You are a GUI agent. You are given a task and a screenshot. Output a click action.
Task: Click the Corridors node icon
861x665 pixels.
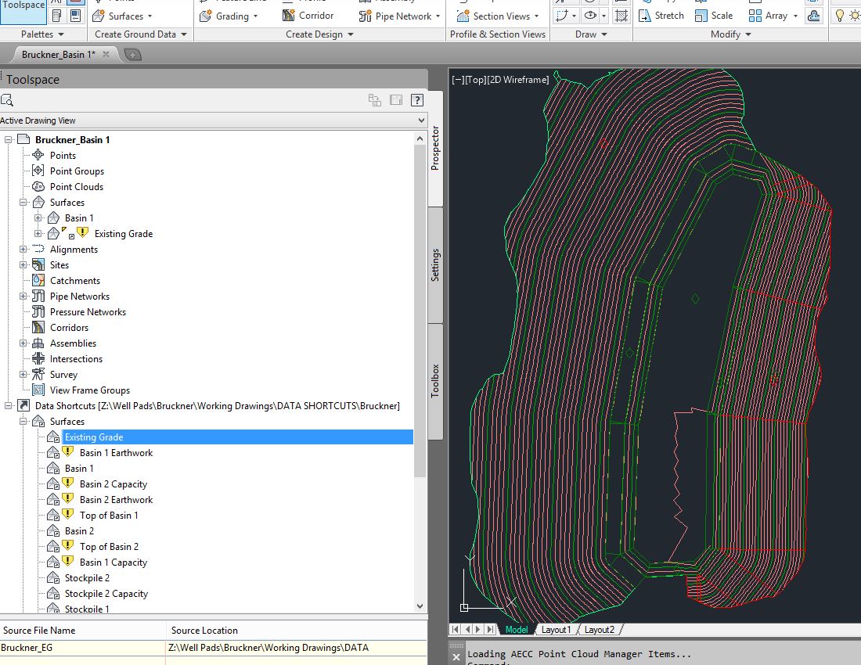coord(38,328)
